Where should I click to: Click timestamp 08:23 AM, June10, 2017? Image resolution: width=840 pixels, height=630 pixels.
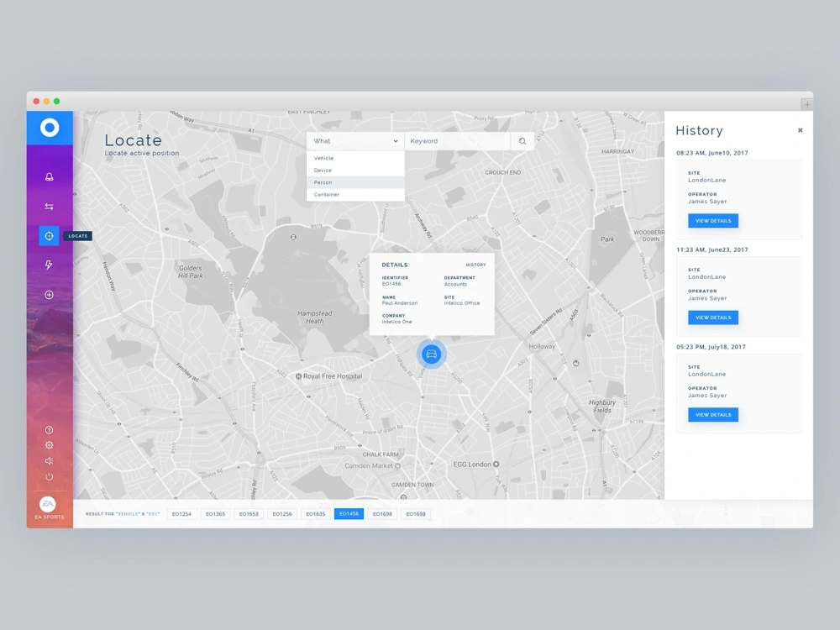712,153
